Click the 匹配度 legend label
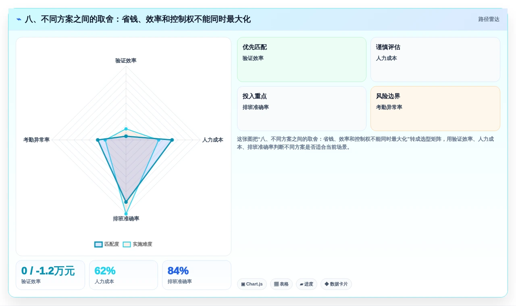 (x=112, y=244)
